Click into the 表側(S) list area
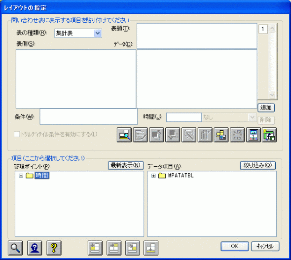Screen dimensions: 291x260 pyautogui.click(x=76, y=79)
